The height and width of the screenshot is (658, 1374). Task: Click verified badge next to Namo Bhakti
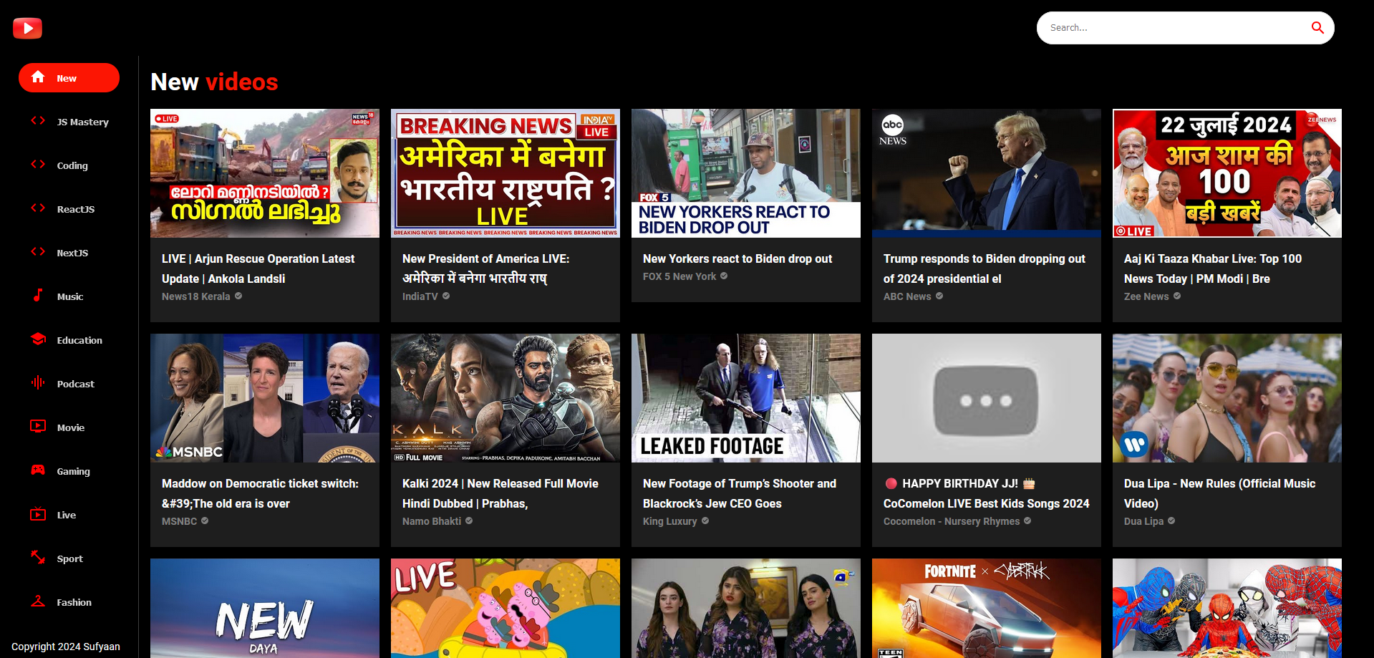coord(469,521)
